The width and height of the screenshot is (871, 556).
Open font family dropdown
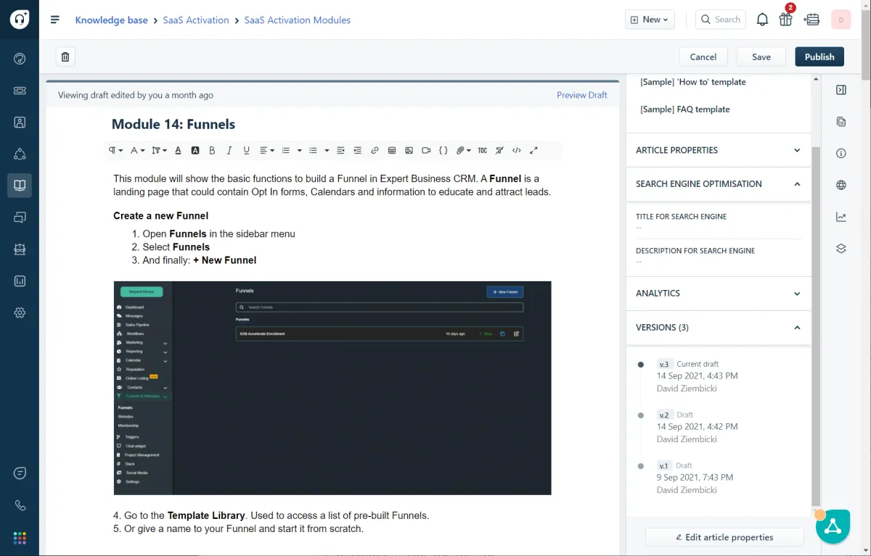tap(138, 150)
